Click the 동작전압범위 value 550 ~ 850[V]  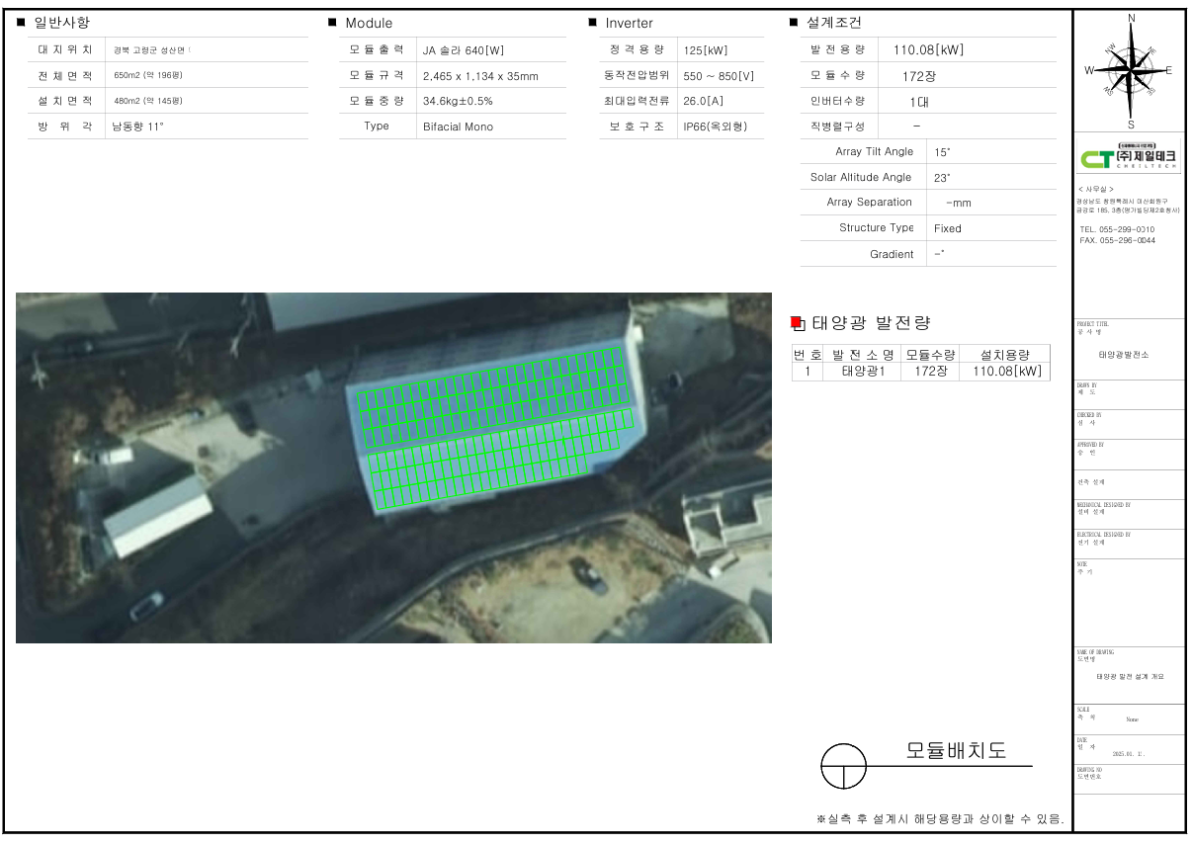coord(719,76)
